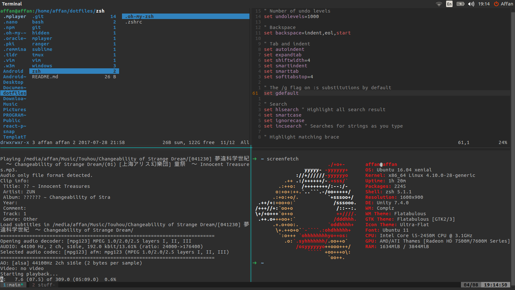Click the 19:14 clock in top panel

tap(484, 4)
